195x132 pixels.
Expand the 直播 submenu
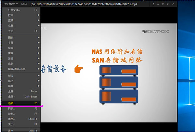tap(11, 20)
